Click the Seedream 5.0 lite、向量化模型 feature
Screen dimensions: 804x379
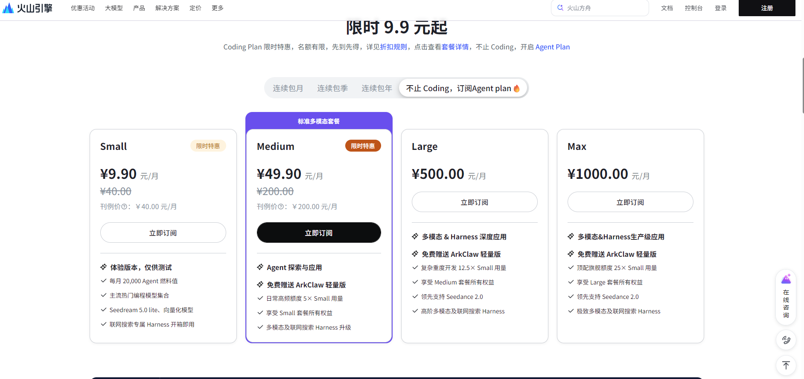[x=151, y=310]
